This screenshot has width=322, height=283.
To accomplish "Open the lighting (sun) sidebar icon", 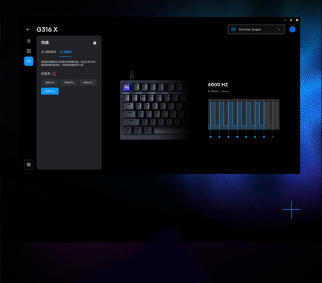I will click(29, 41).
